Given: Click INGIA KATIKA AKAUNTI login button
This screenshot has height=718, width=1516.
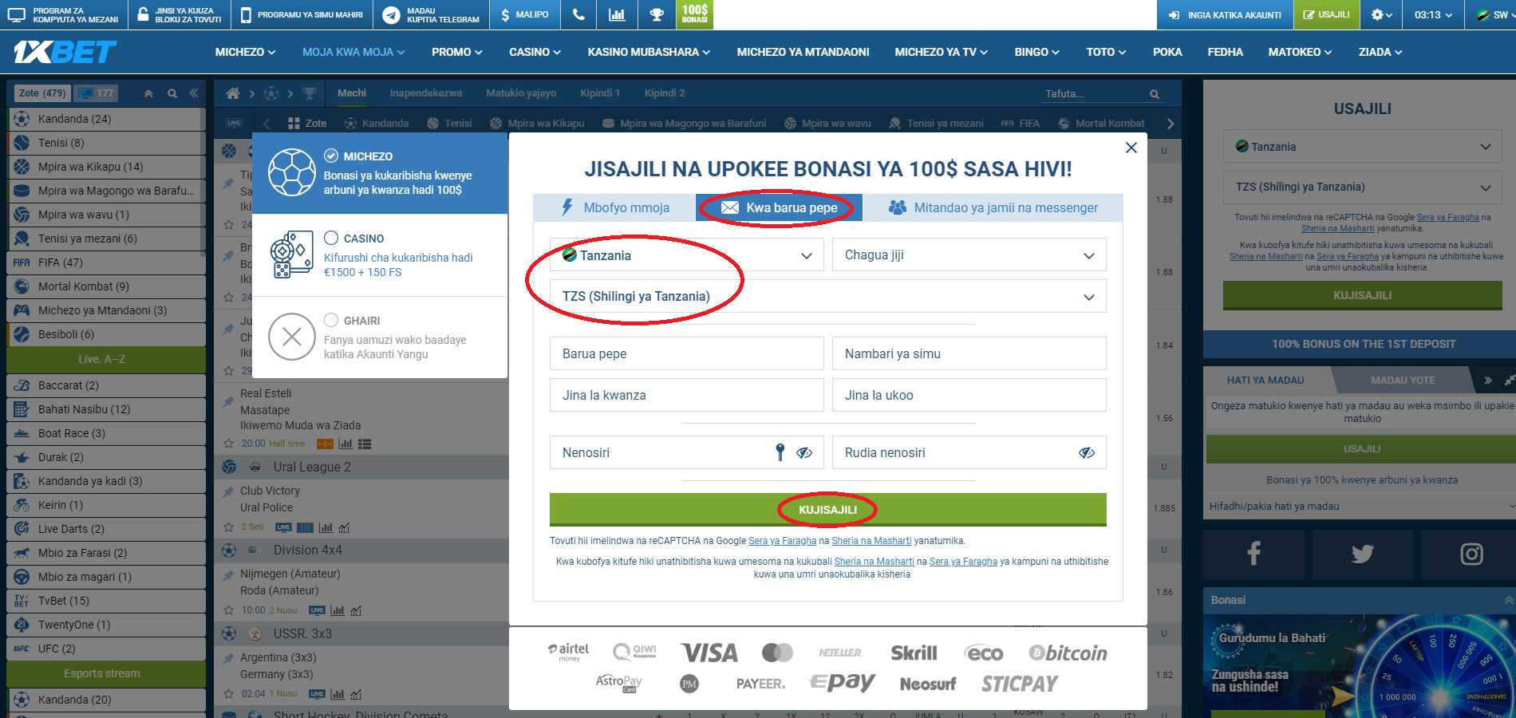Looking at the screenshot, I should pos(1225,14).
